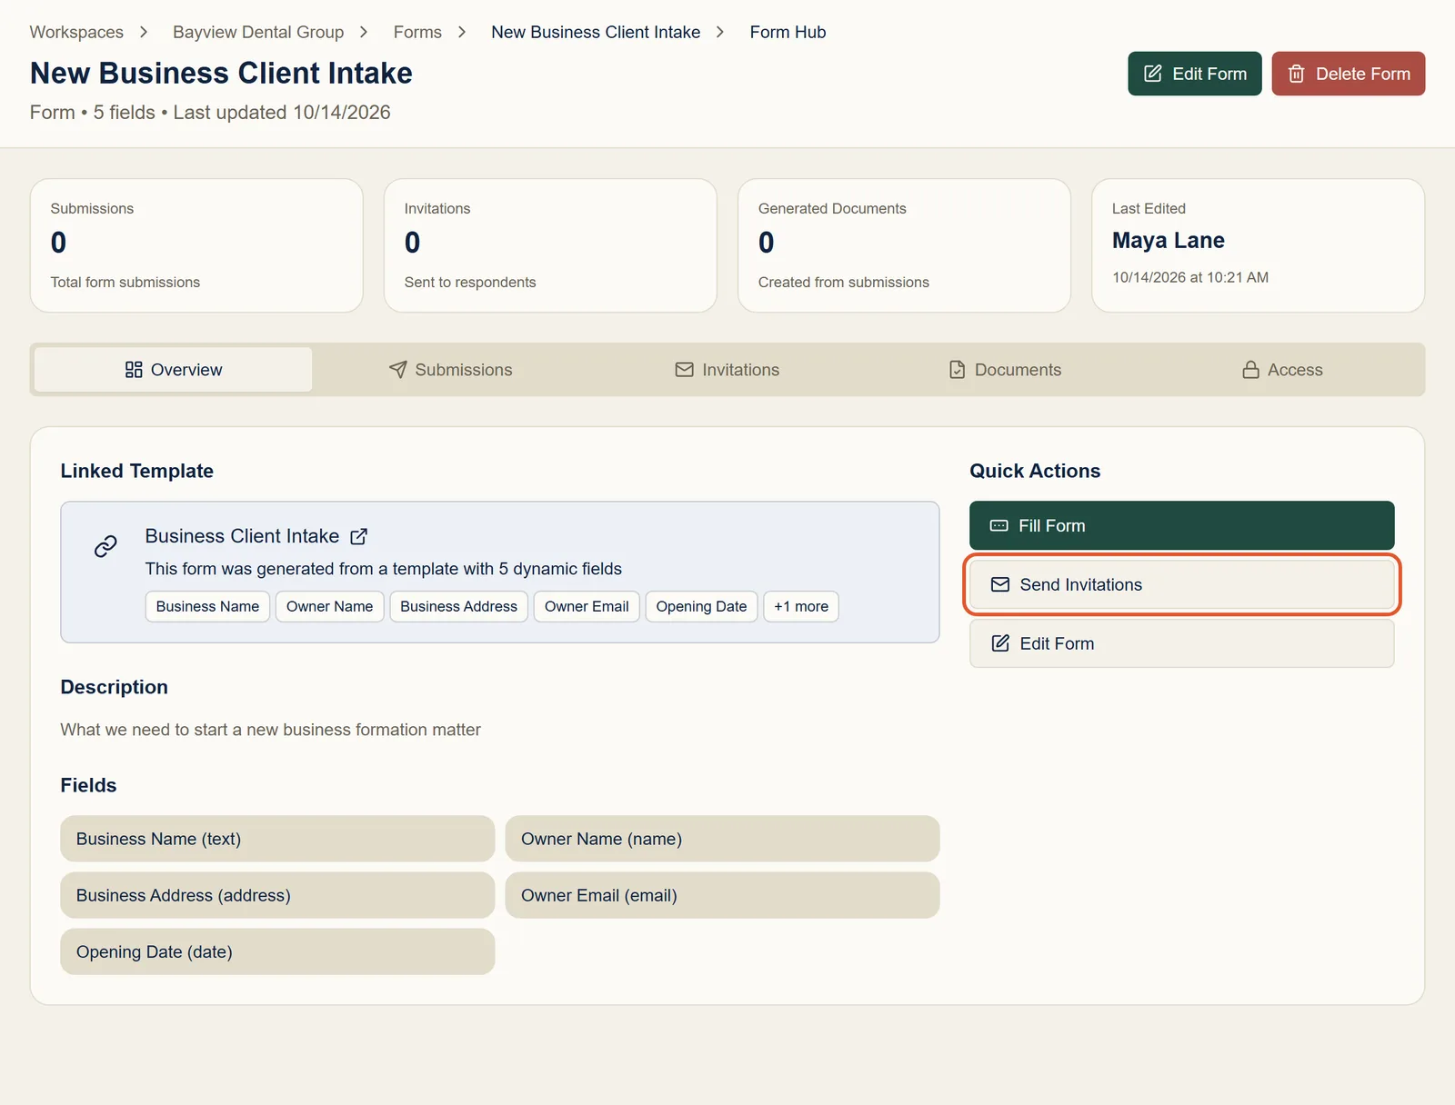
Task: Click the grid icon on the Overview tab
Action: point(134,370)
